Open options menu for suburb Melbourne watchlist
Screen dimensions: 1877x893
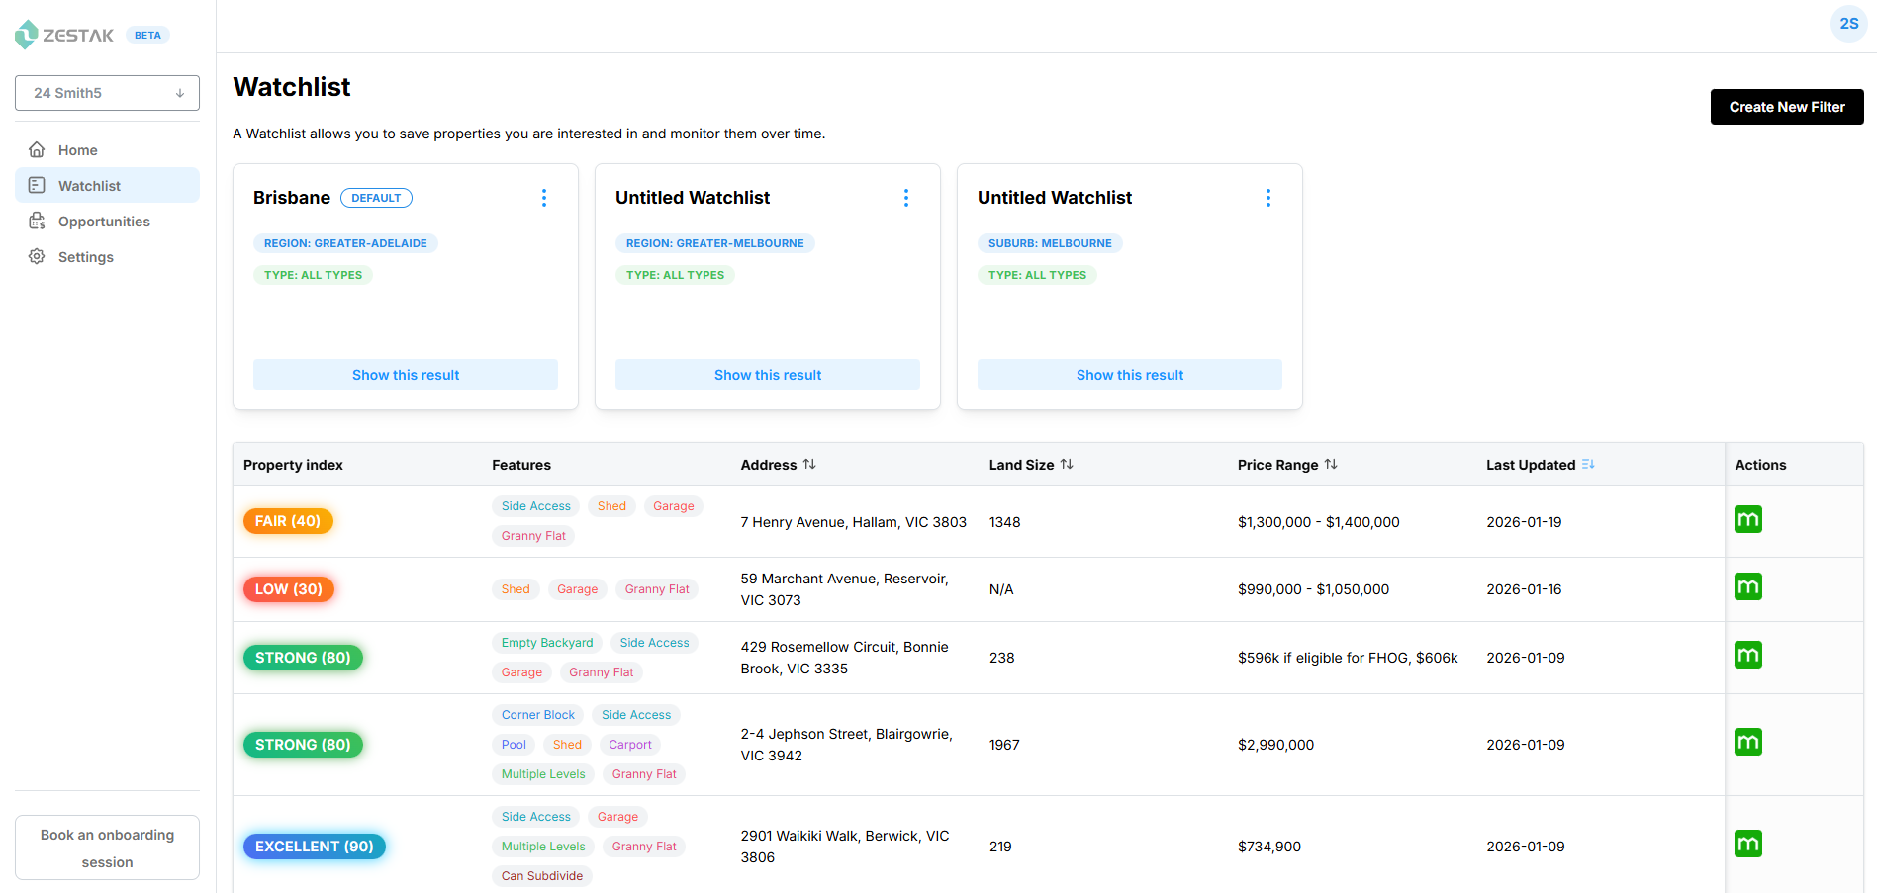[1267, 198]
